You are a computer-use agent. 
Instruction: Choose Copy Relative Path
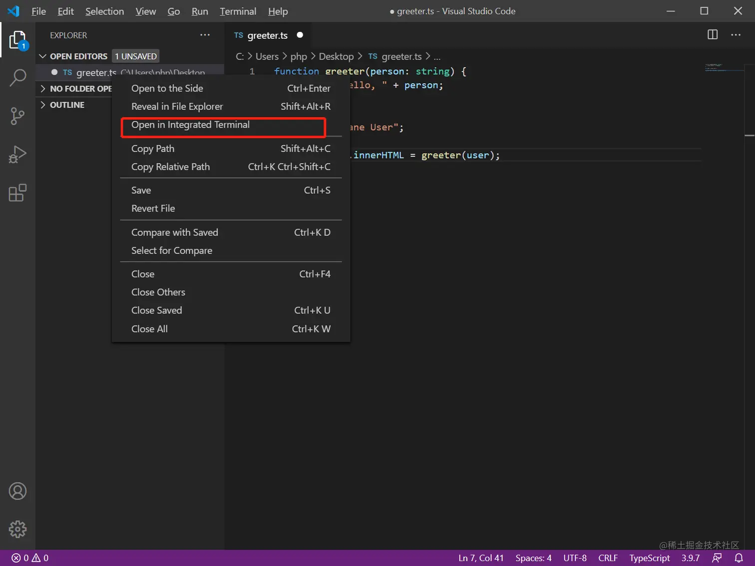(x=231, y=167)
